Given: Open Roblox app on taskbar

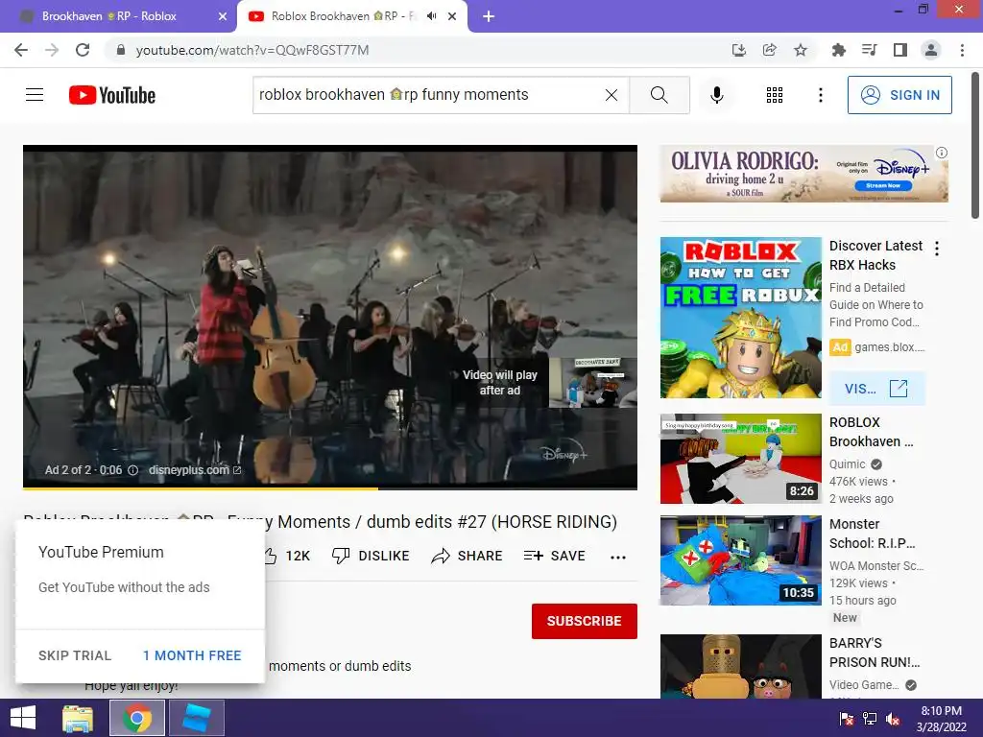Looking at the screenshot, I should coord(196,718).
